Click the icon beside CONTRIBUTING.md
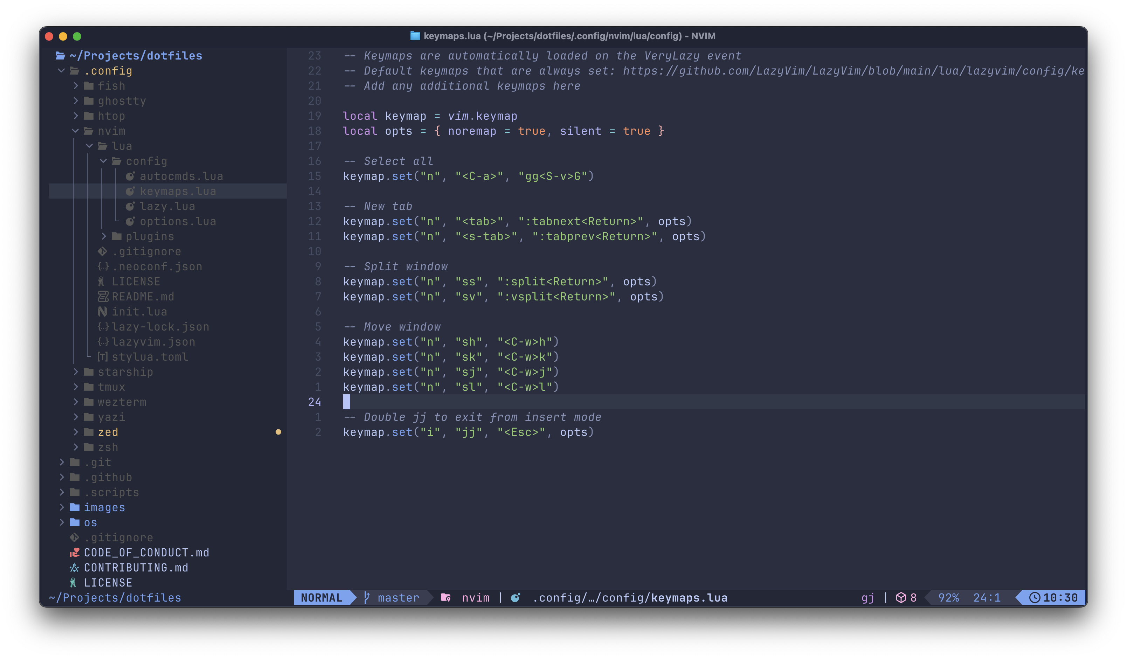 coord(74,567)
